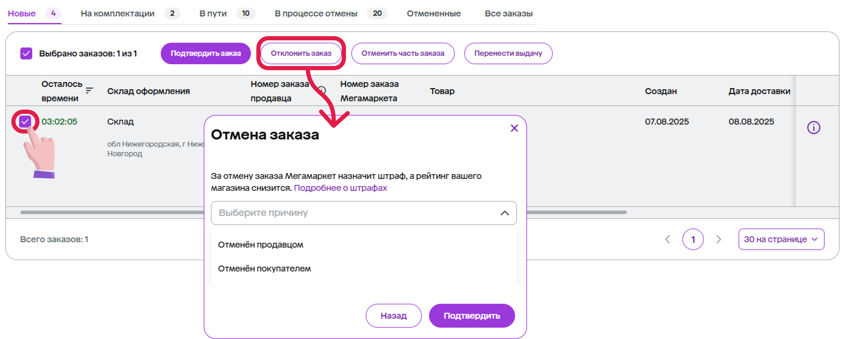Select reason Отменён продавцом
The height and width of the screenshot is (339, 847).
coord(261,245)
